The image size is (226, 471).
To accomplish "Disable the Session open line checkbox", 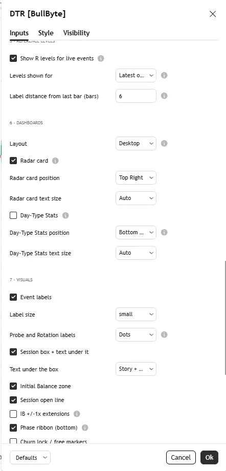I will click(13, 400).
